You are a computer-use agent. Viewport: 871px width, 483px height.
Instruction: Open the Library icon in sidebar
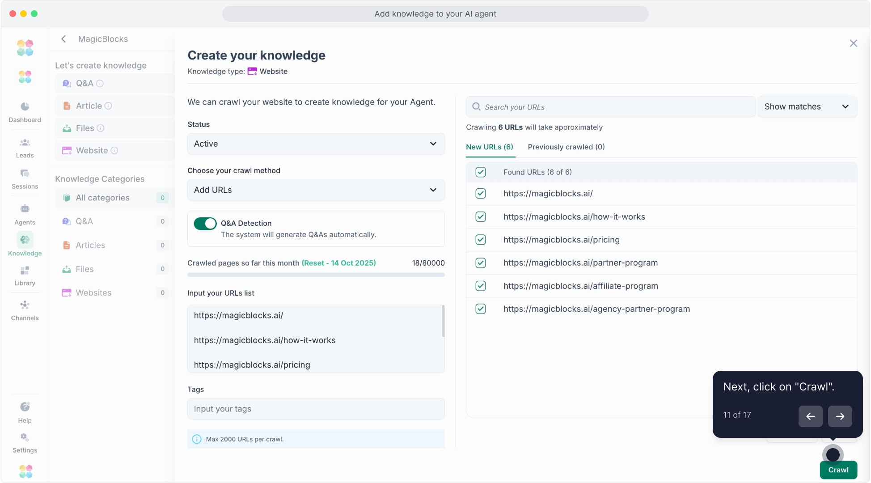tap(25, 271)
